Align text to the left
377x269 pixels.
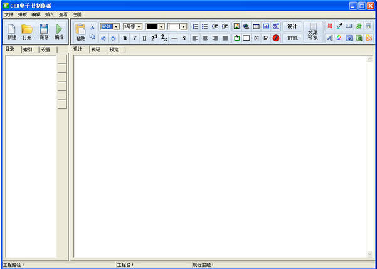[195, 38]
